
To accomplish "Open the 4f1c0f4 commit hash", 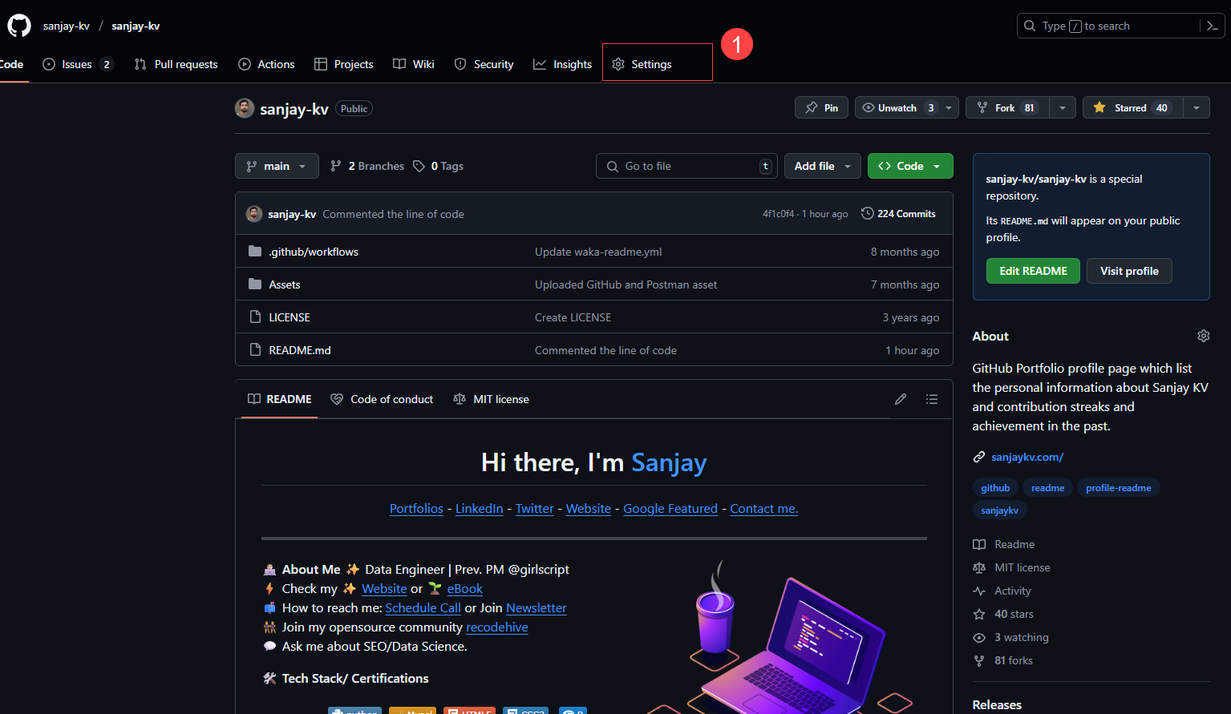I will click(x=778, y=214).
